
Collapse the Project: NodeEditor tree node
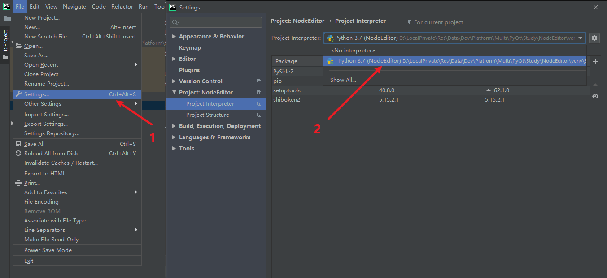tap(174, 93)
